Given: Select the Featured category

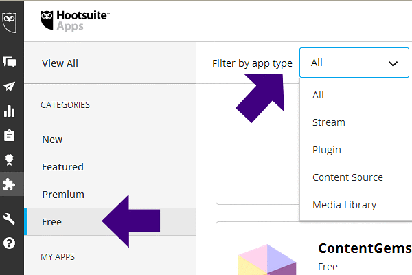Looking at the screenshot, I should 110,167.
